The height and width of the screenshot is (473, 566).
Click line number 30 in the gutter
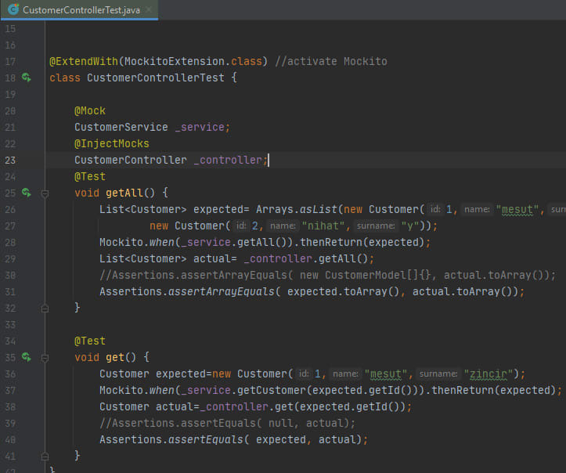[x=10, y=275]
